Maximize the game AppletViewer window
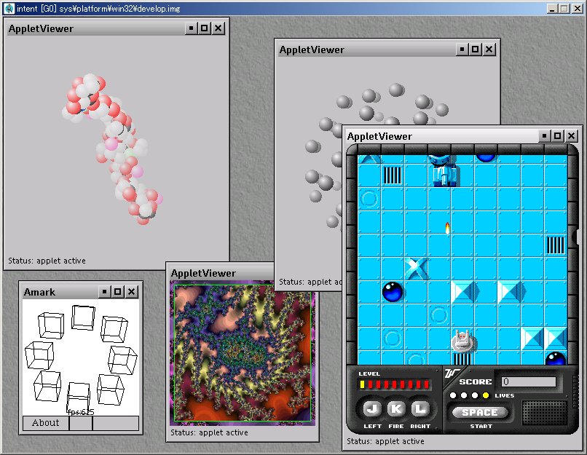Viewport: 587px width, 455px height. [557, 136]
